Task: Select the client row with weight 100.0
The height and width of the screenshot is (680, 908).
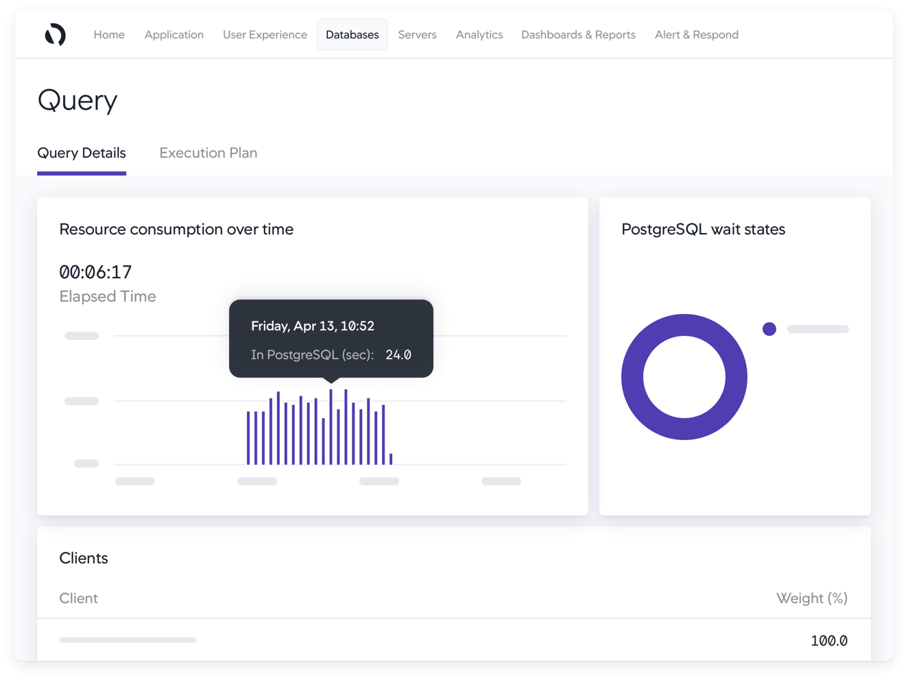Action: point(453,640)
